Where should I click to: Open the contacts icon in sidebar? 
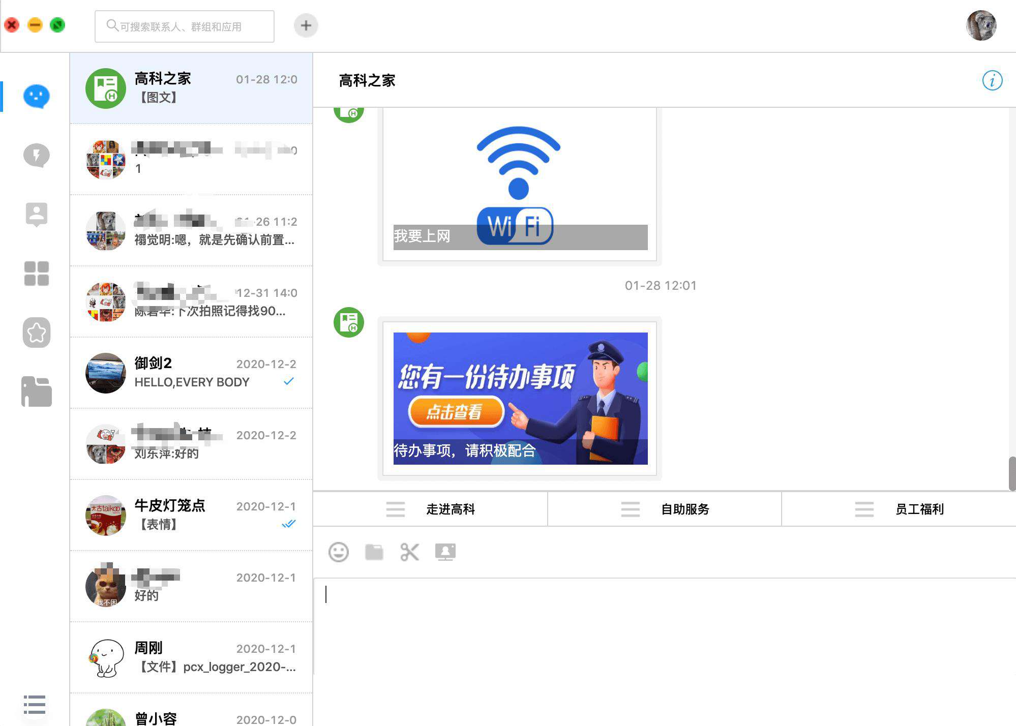(x=37, y=214)
